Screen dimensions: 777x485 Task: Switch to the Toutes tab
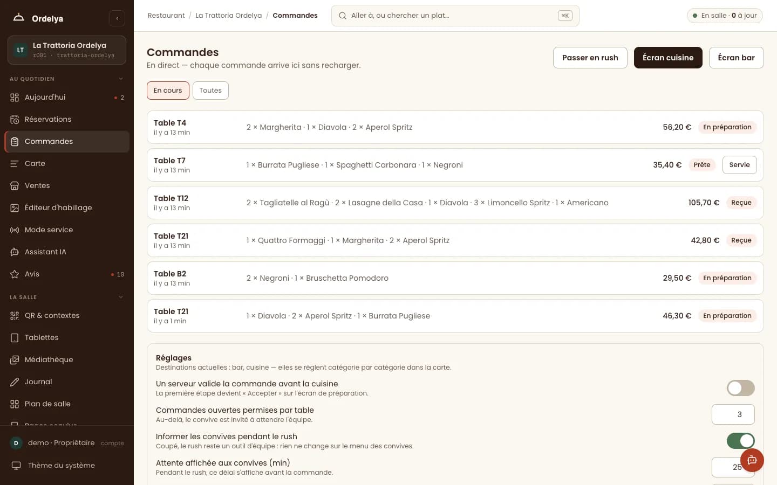click(210, 91)
